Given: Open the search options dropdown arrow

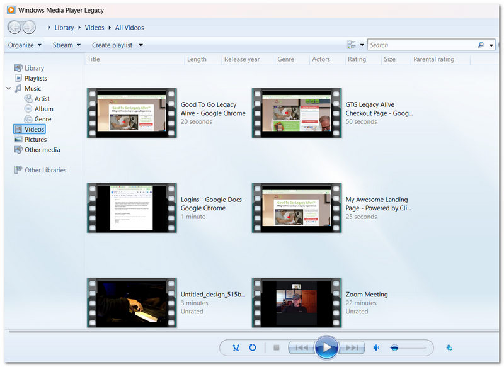Looking at the screenshot, I should (x=491, y=45).
